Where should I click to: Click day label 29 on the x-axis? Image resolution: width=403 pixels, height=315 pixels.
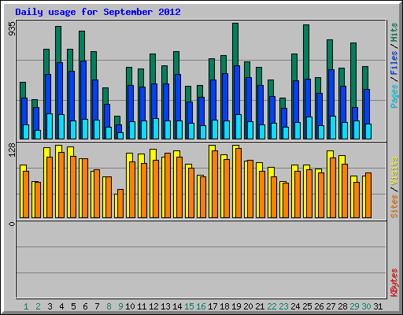(x=354, y=306)
